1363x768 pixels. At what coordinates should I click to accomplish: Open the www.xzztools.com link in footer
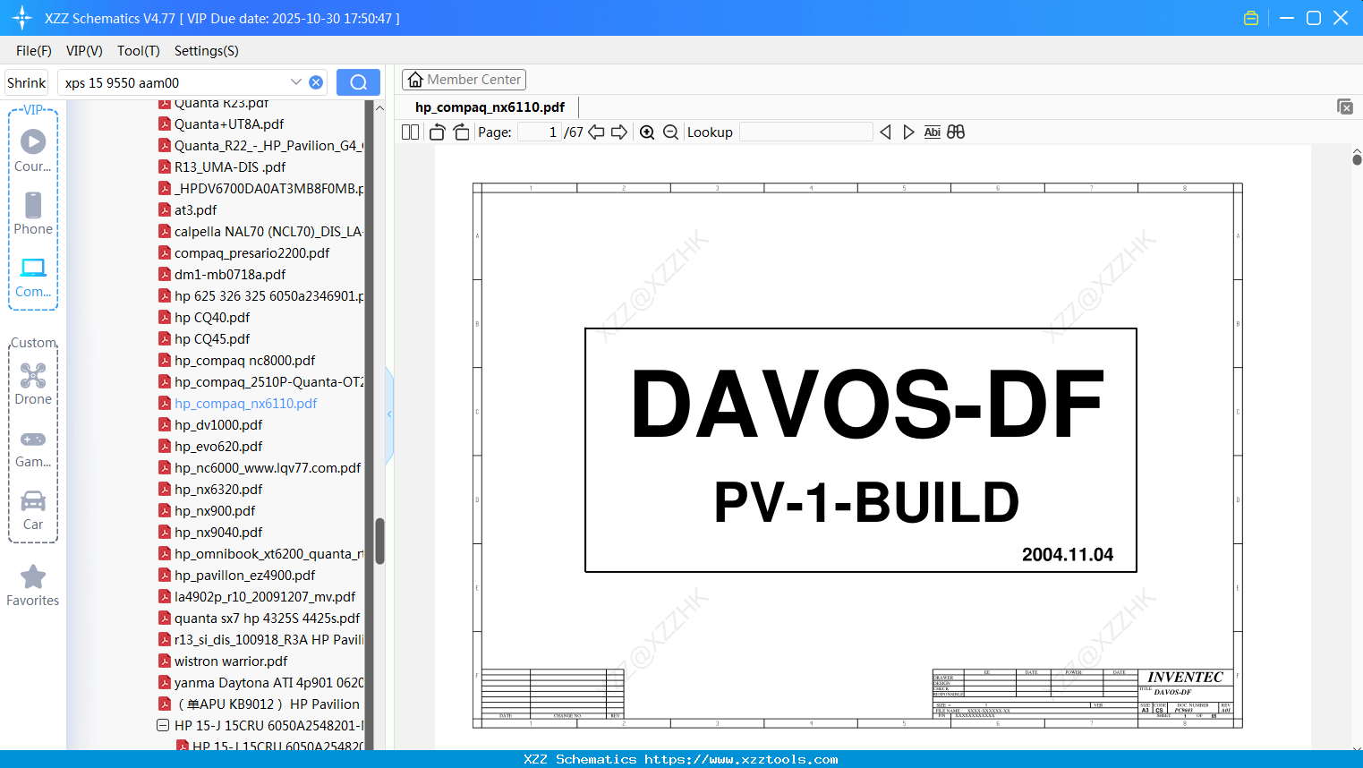coord(741,759)
